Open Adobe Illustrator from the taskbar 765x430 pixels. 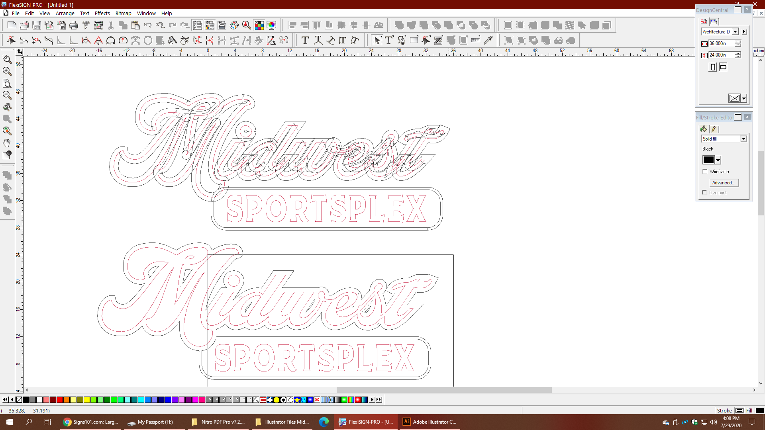click(430, 422)
